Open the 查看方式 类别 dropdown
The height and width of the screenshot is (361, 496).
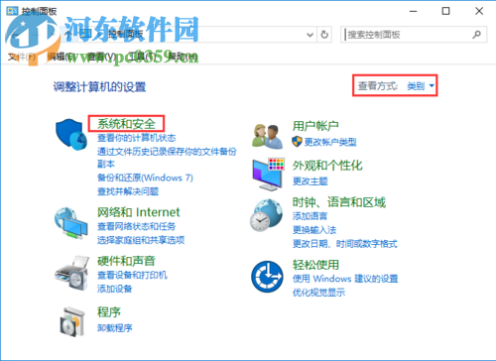(x=421, y=86)
